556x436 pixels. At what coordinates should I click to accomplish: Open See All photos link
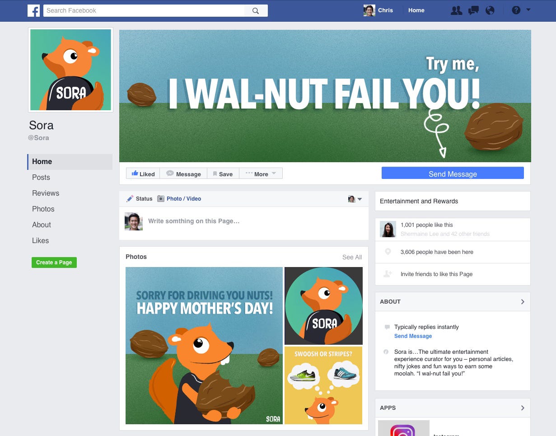(352, 257)
